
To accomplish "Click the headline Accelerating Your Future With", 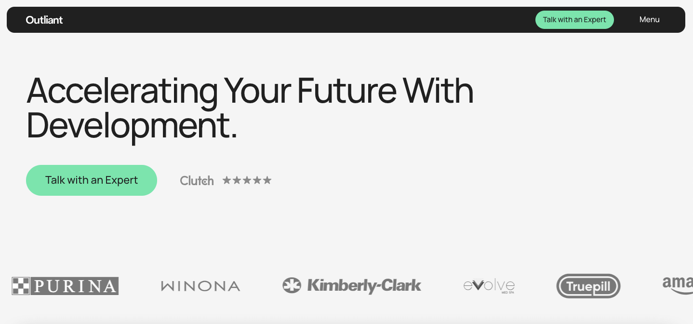I will 250,90.
